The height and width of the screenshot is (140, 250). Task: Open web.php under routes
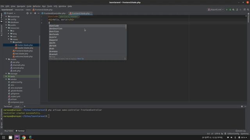click(16, 71)
